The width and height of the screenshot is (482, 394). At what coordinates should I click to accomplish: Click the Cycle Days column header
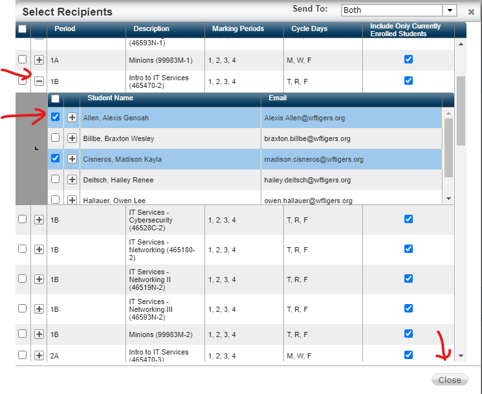(323, 30)
